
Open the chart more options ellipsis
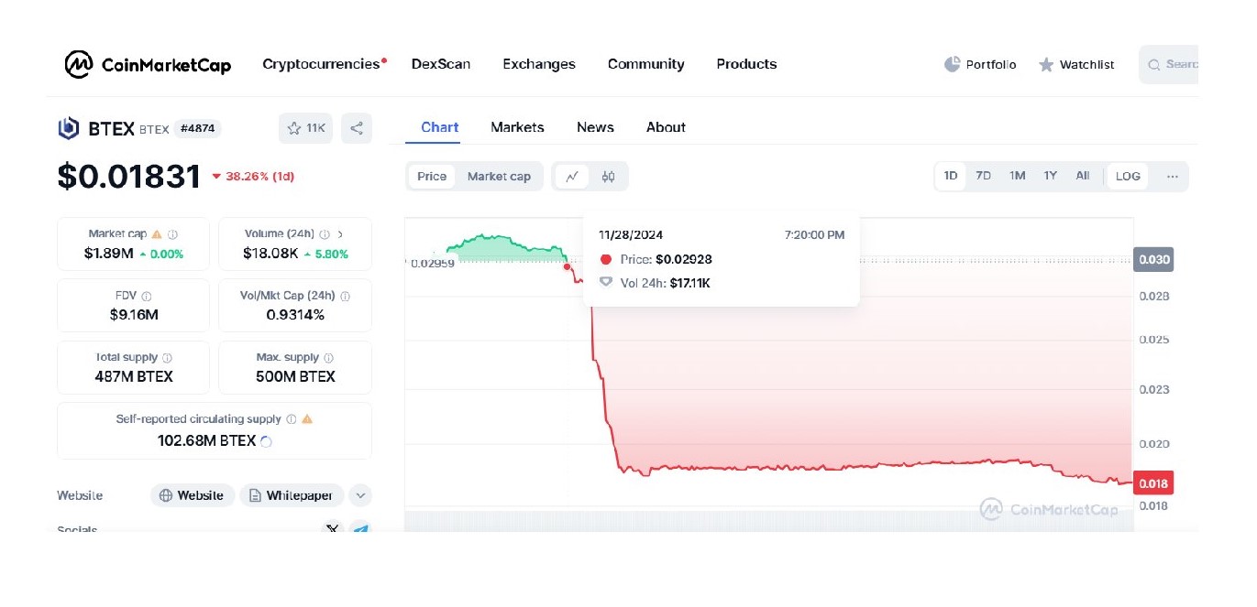[1172, 177]
